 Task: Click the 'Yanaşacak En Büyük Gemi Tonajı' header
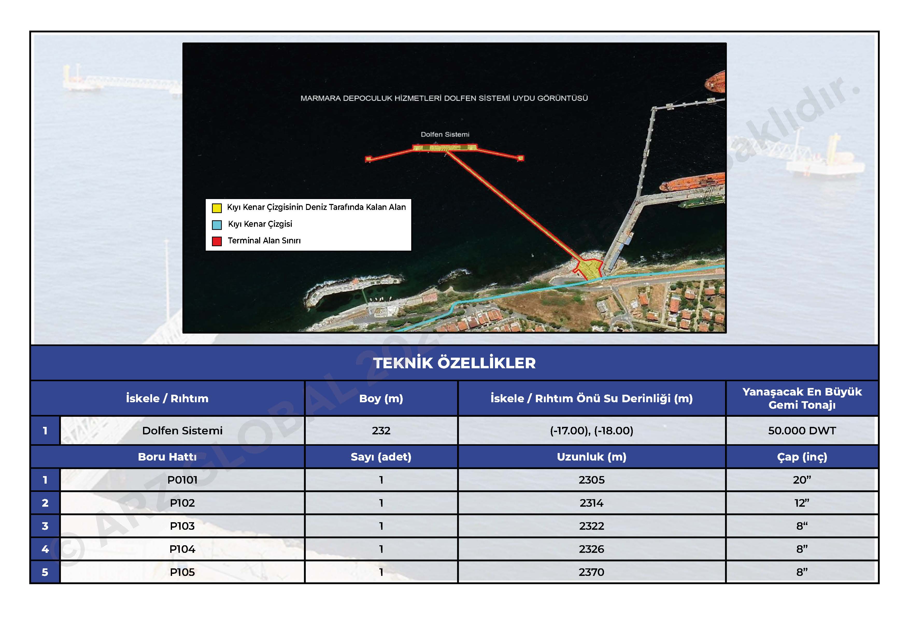click(802, 398)
